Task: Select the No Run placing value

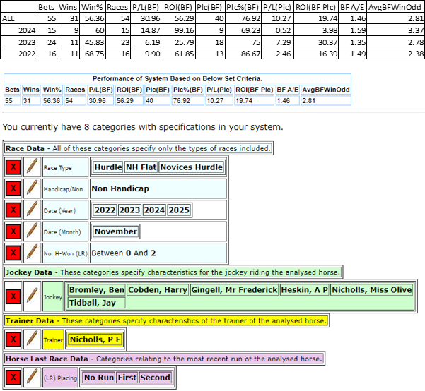Action: [99, 378]
